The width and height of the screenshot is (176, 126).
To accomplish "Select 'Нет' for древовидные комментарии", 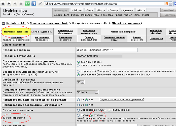I will click(86, 105).
